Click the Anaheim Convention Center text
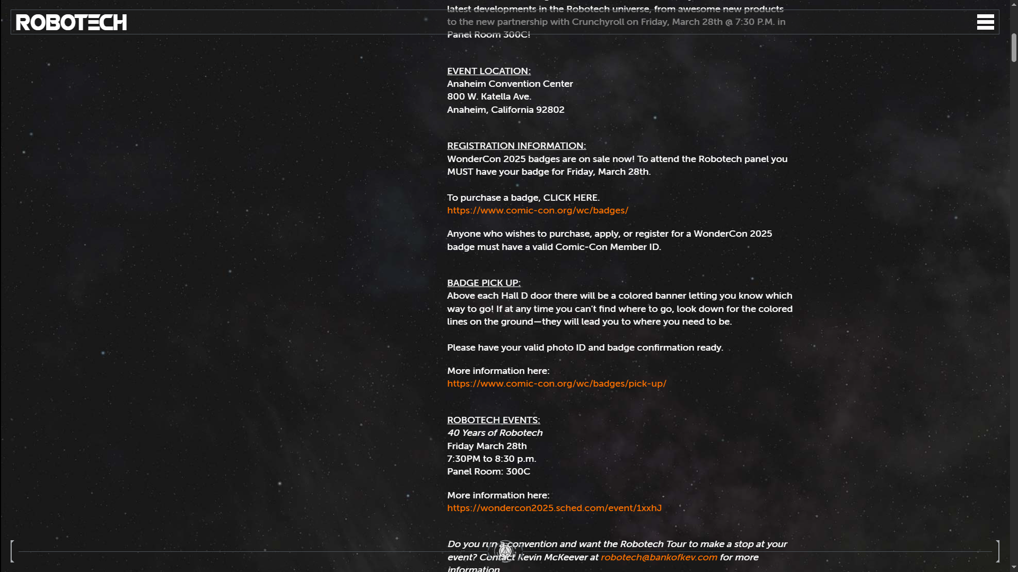The image size is (1018, 572). point(510,84)
